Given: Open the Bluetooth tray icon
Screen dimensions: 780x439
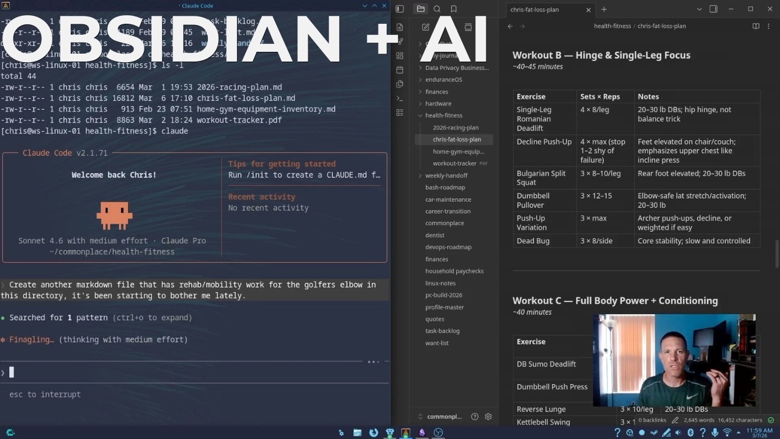Looking at the screenshot, I should (690, 432).
